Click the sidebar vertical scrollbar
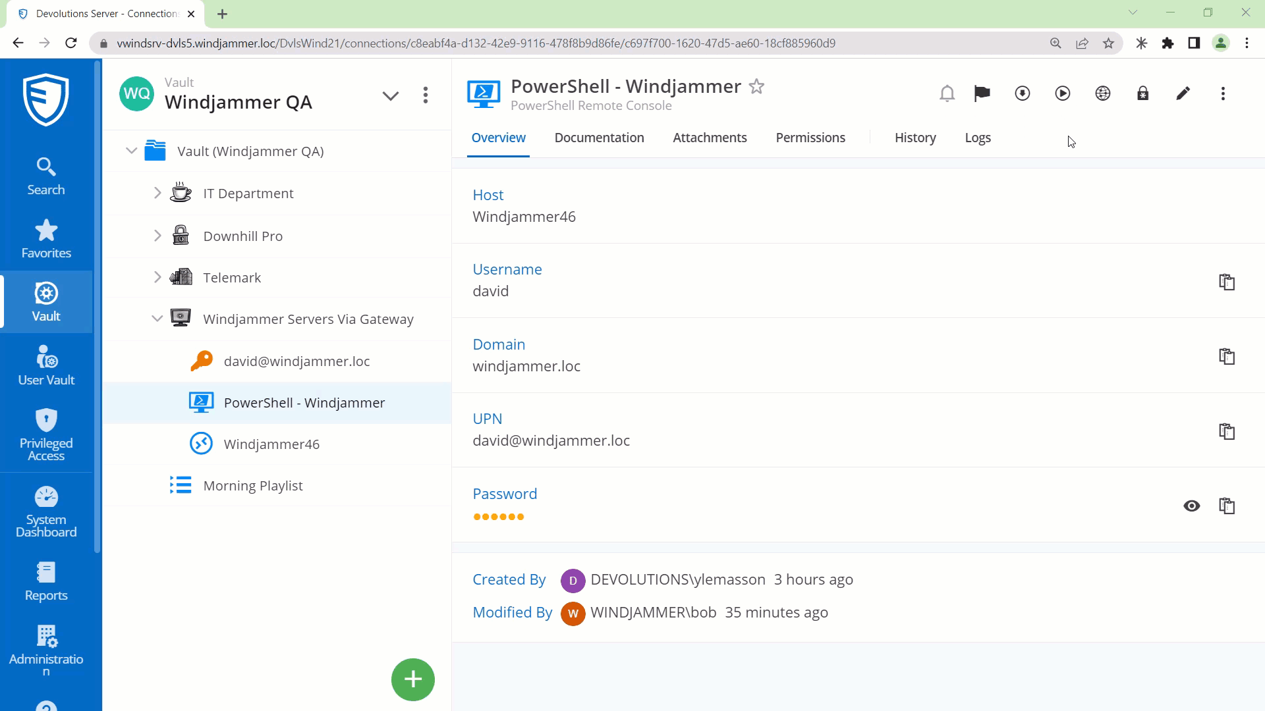 pyautogui.click(x=98, y=306)
